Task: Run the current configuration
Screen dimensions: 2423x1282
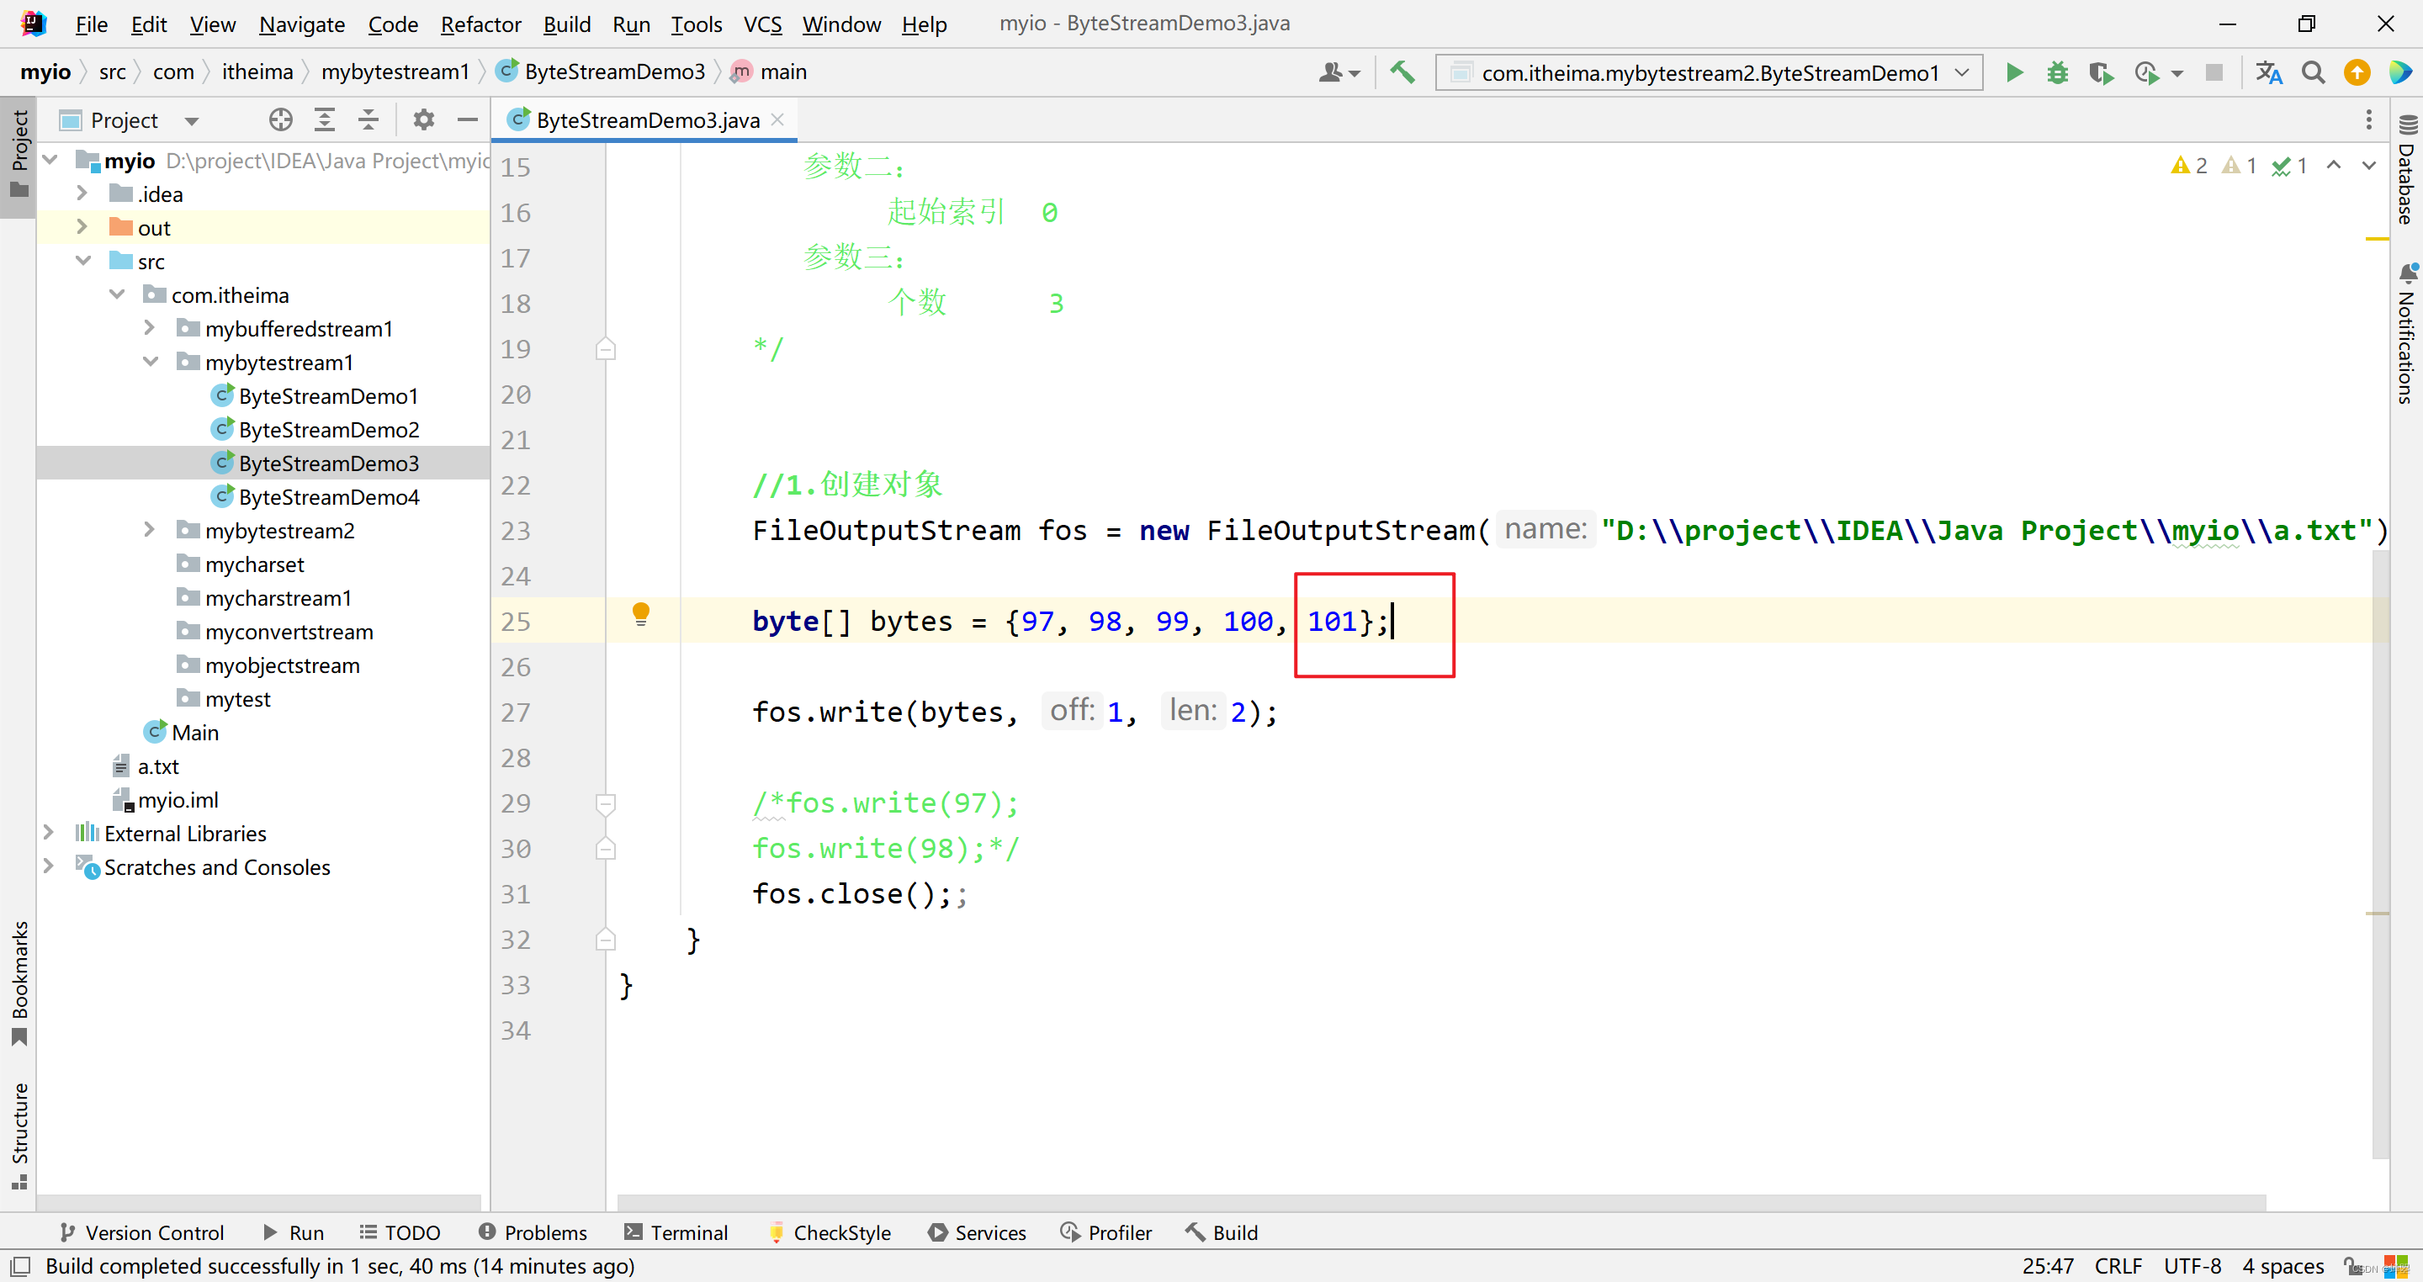Action: coord(2014,72)
